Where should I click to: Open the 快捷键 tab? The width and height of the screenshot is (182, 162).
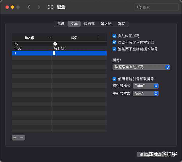[89, 24]
